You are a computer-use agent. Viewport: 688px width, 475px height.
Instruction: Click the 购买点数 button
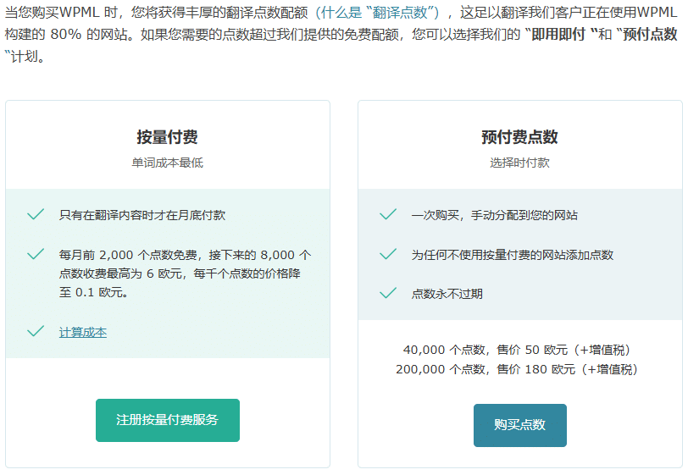click(520, 425)
